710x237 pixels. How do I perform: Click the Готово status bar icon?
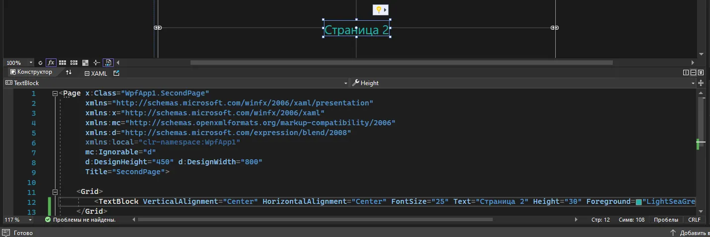6,233
